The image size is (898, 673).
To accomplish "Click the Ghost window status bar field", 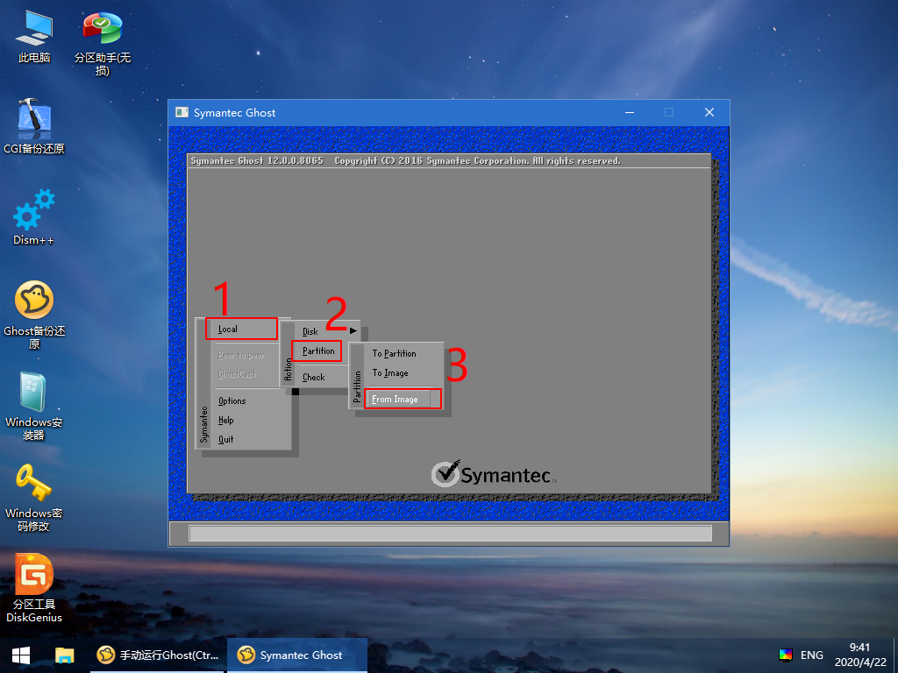I will click(450, 534).
